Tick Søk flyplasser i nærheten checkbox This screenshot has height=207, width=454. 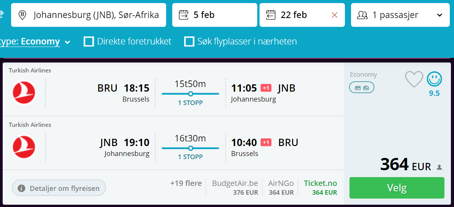coord(189,41)
